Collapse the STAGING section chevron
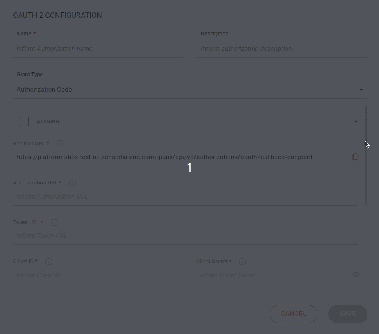The width and height of the screenshot is (379, 334). pyautogui.click(x=356, y=121)
